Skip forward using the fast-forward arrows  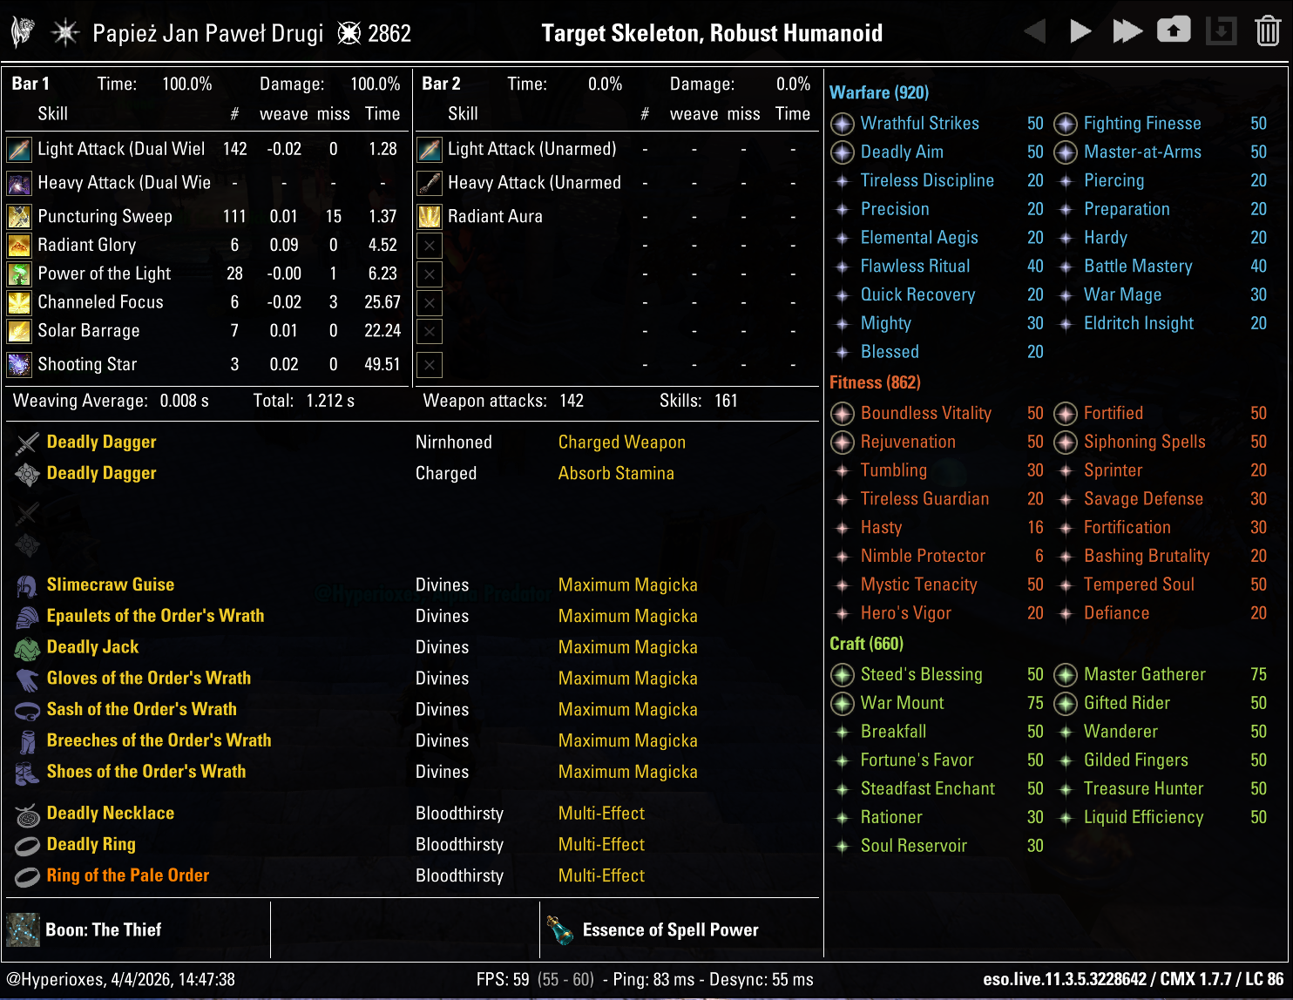coord(1127,30)
